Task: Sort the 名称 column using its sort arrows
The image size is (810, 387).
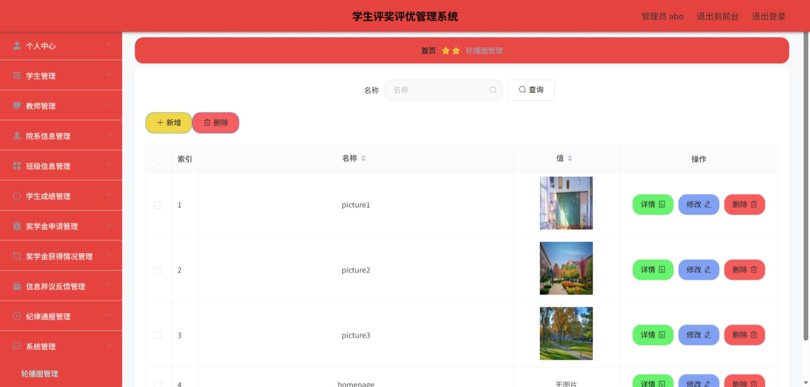Action: coord(363,158)
